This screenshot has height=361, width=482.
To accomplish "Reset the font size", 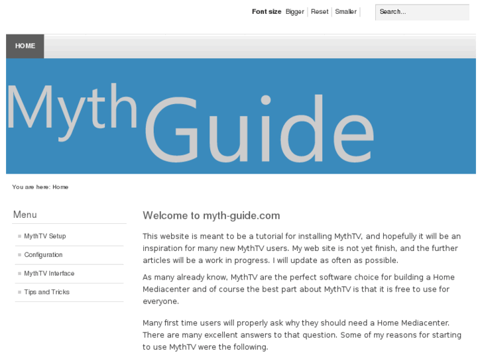I will coord(320,12).
